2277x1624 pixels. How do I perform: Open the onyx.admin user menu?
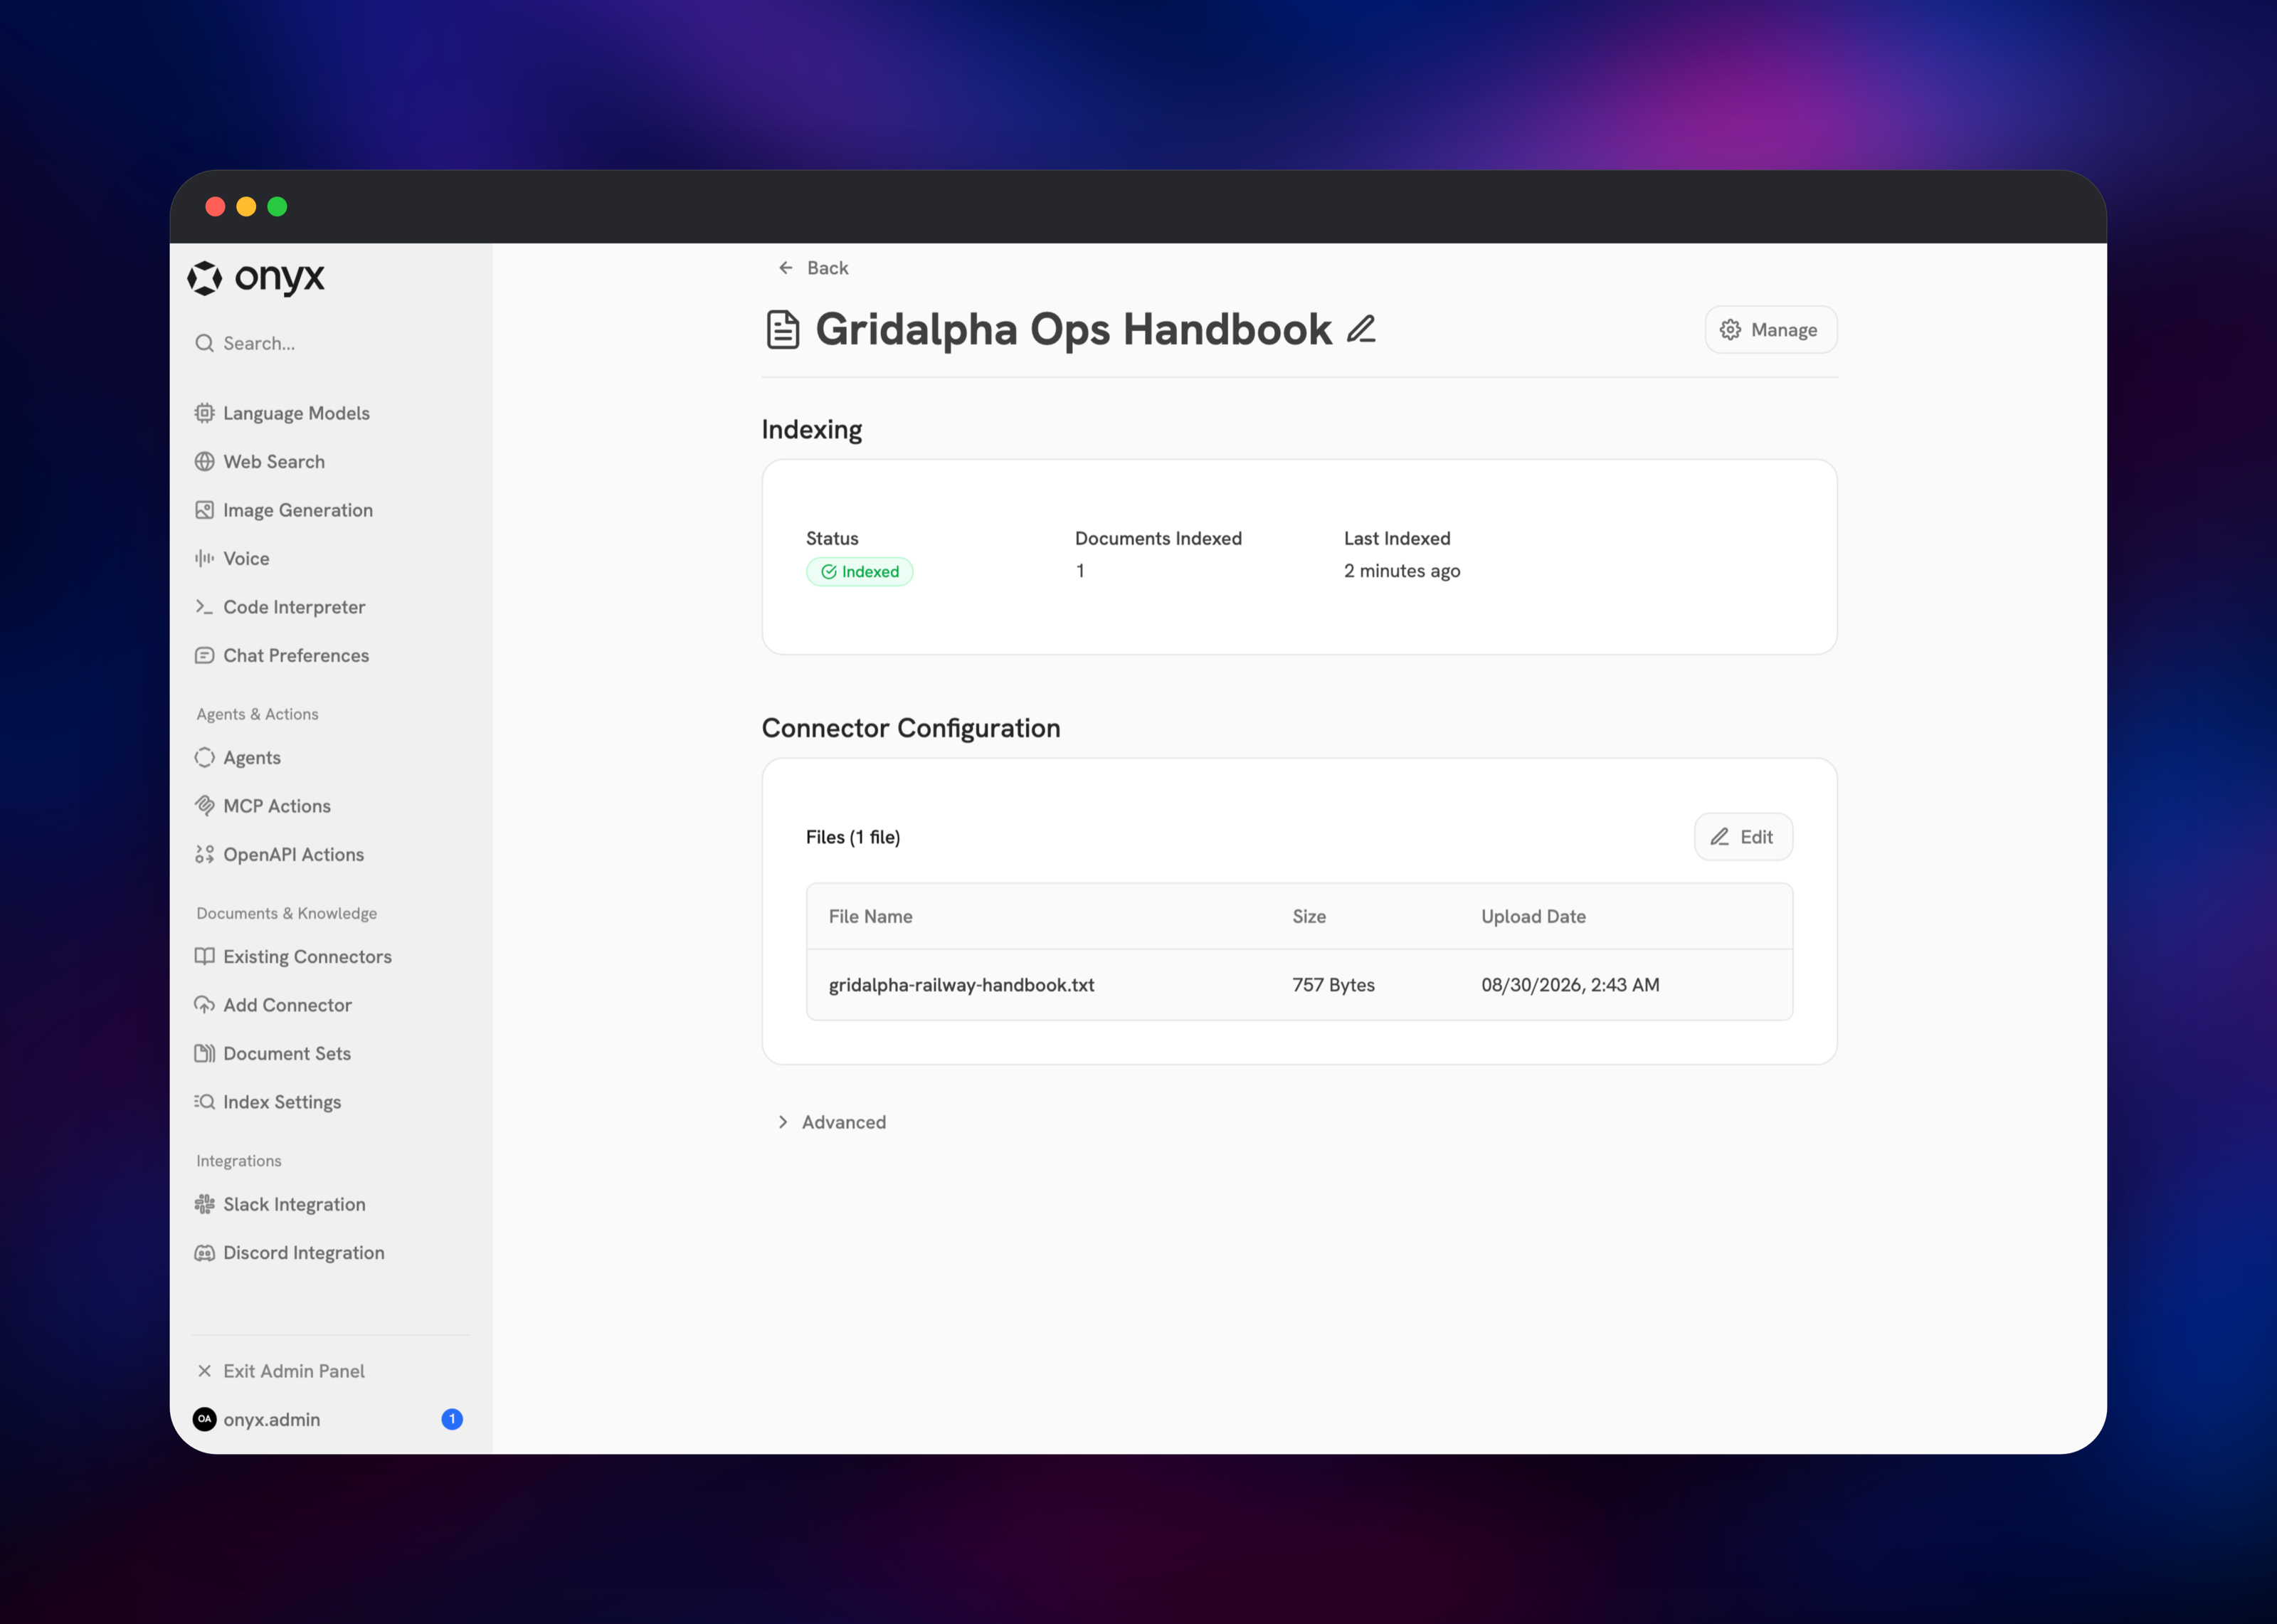[x=331, y=1420]
